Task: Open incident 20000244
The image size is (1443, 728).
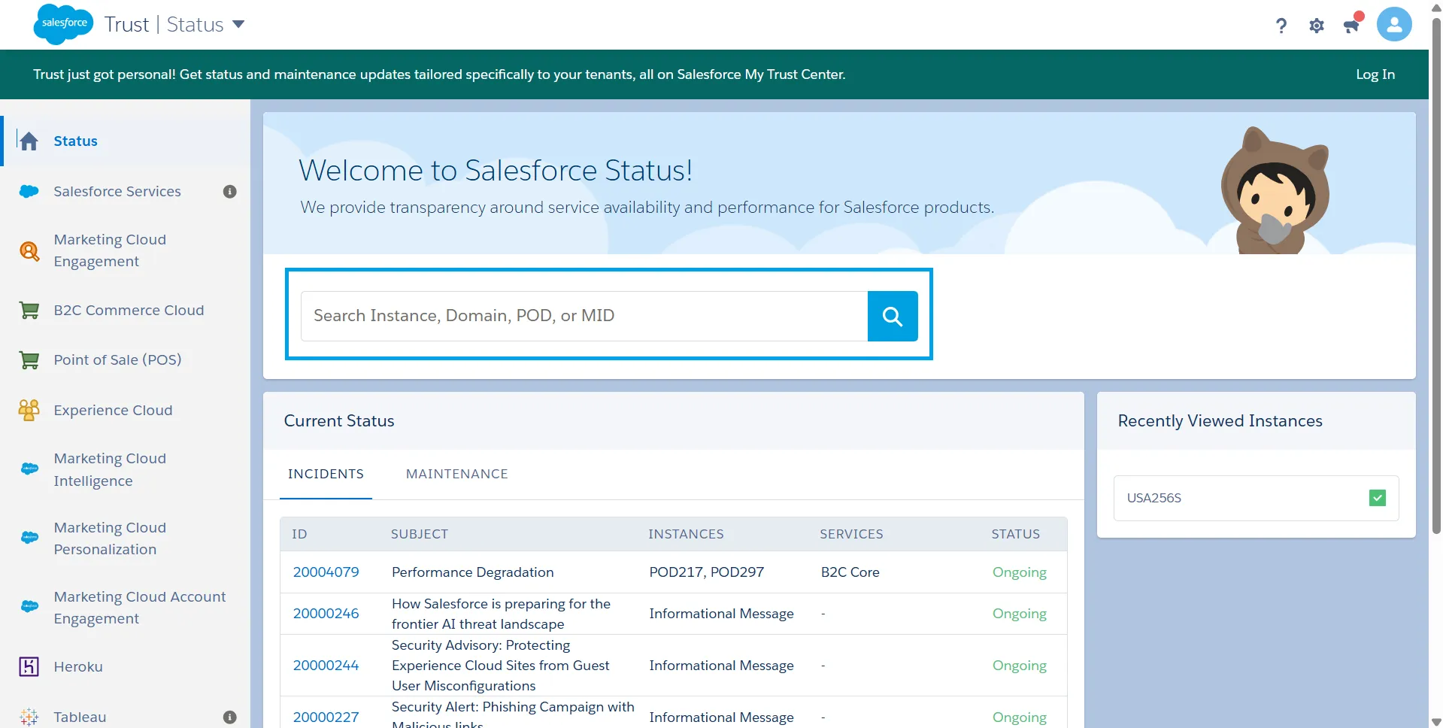Action: [326, 666]
